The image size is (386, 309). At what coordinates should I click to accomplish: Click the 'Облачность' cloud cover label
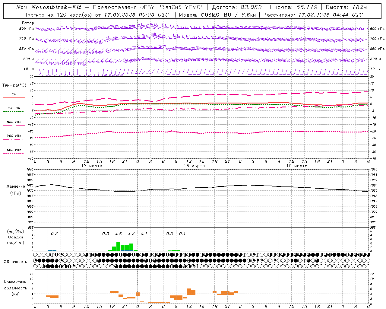point(15,262)
